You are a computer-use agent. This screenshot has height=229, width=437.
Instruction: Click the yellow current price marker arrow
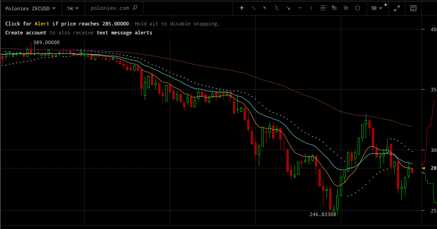(x=423, y=168)
